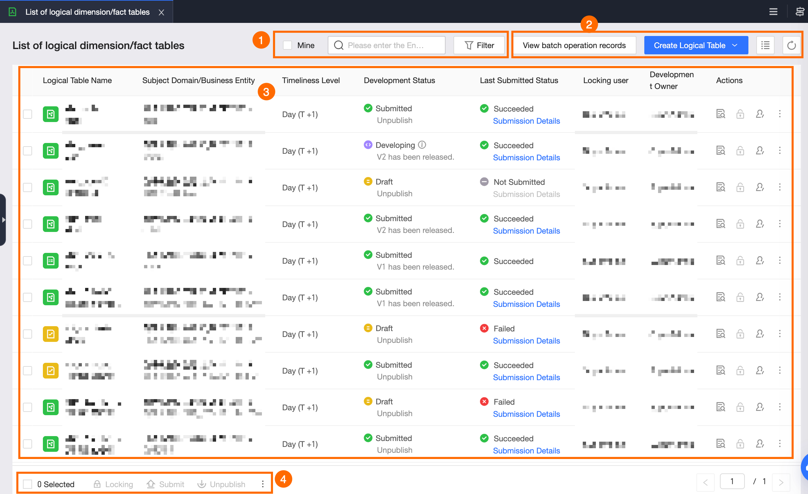Close the current browser tab
Screen dimensions: 808x494
161,12
